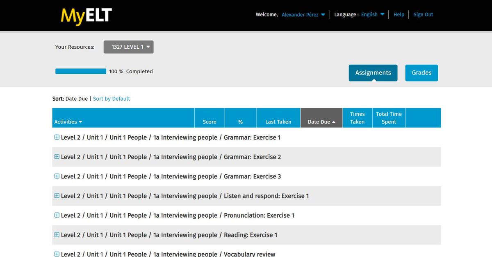The image size is (492, 257).
Task: Click the 'Sort: Date Due' text
Action: coord(70,99)
